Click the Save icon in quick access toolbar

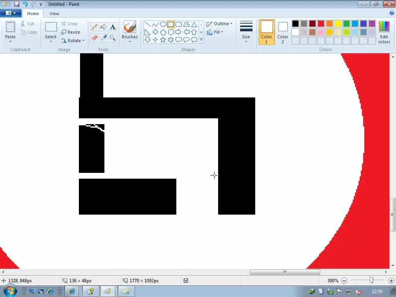point(16,4)
